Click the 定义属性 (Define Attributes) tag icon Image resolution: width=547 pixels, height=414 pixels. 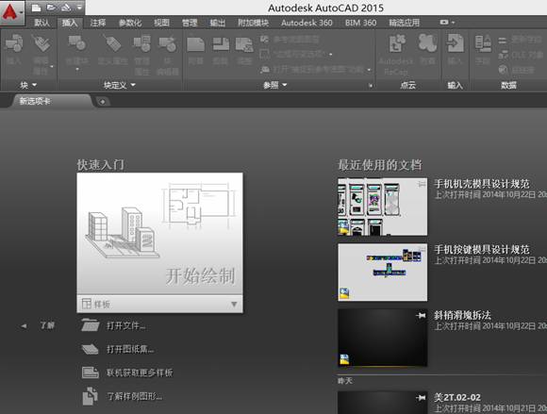point(112,43)
